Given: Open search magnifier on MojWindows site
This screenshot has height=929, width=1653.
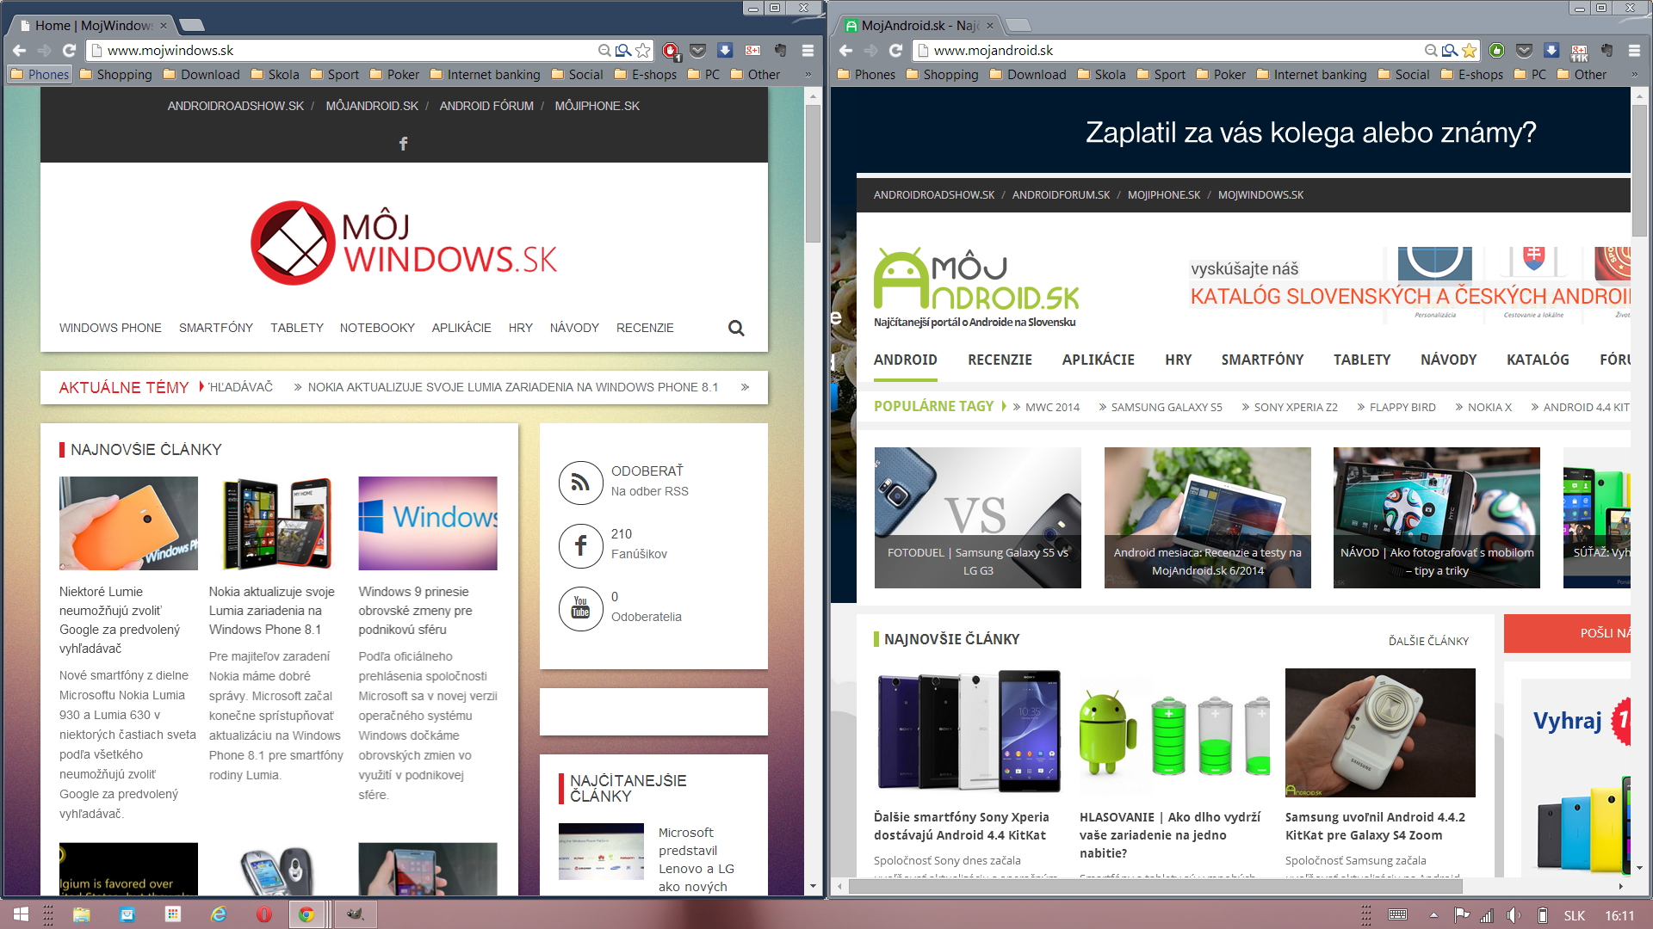Looking at the screenshot, I should (x=736, y=328).
